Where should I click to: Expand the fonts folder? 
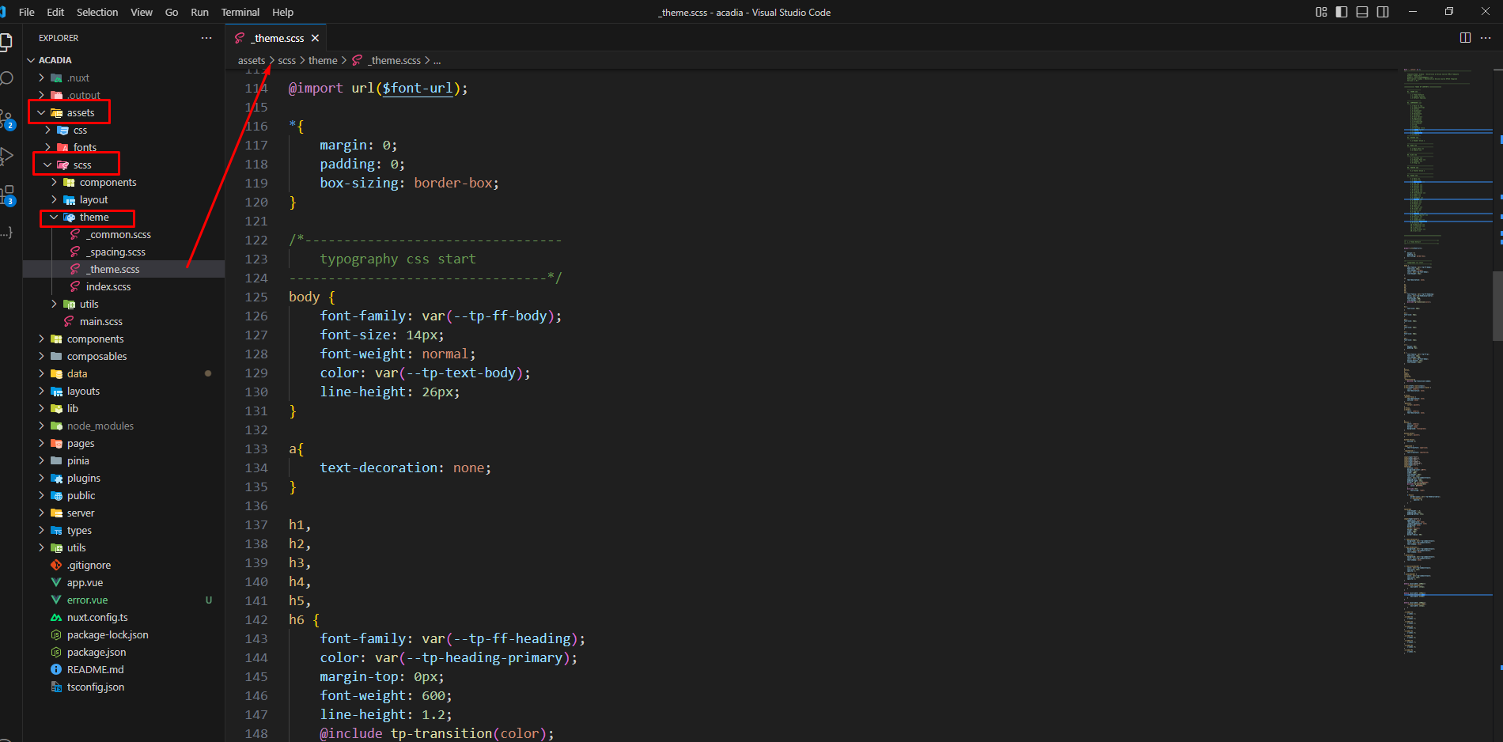(x=124, y=147)
